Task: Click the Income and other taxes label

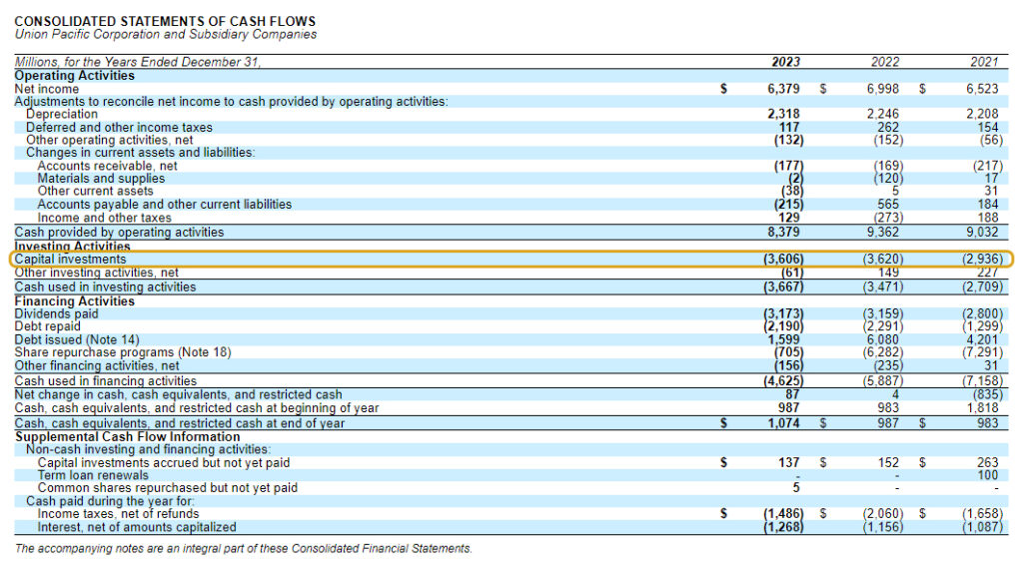Action: (x=104, y=218)
